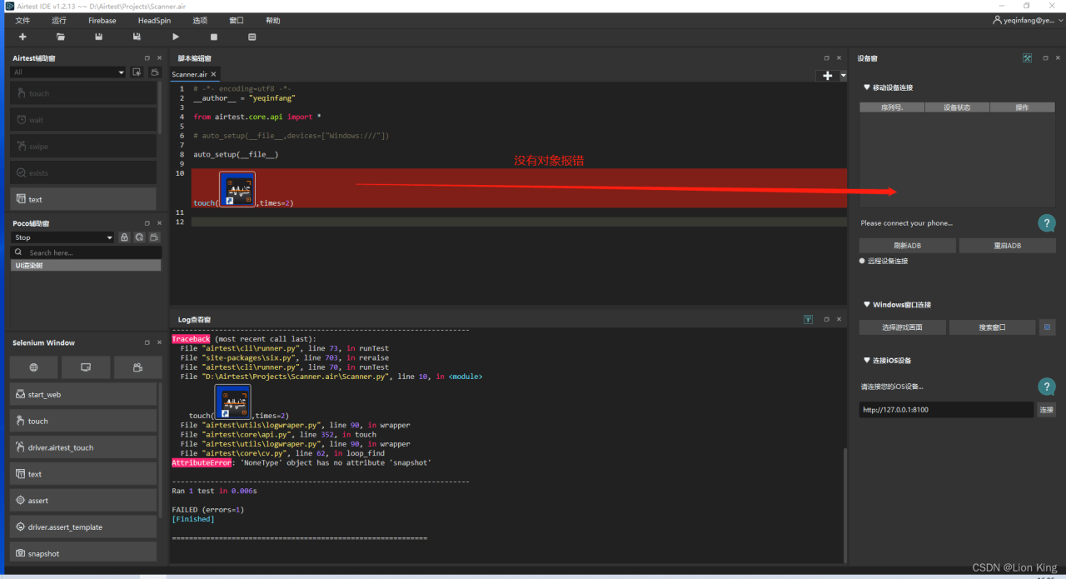Open the 帮助 menu

pos(273,20)
